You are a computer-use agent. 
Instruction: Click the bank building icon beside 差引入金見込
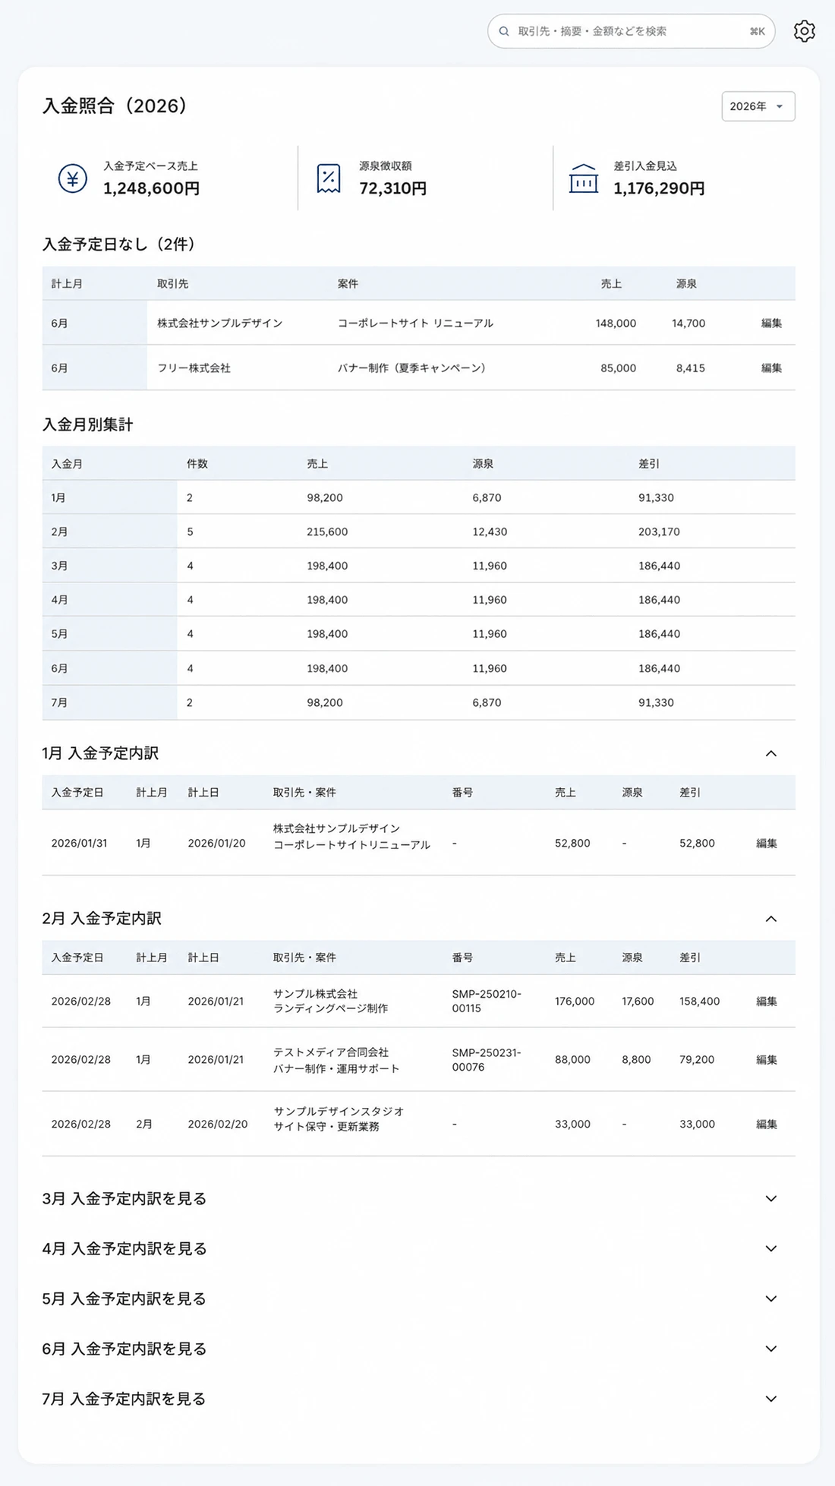click(584, 178)
